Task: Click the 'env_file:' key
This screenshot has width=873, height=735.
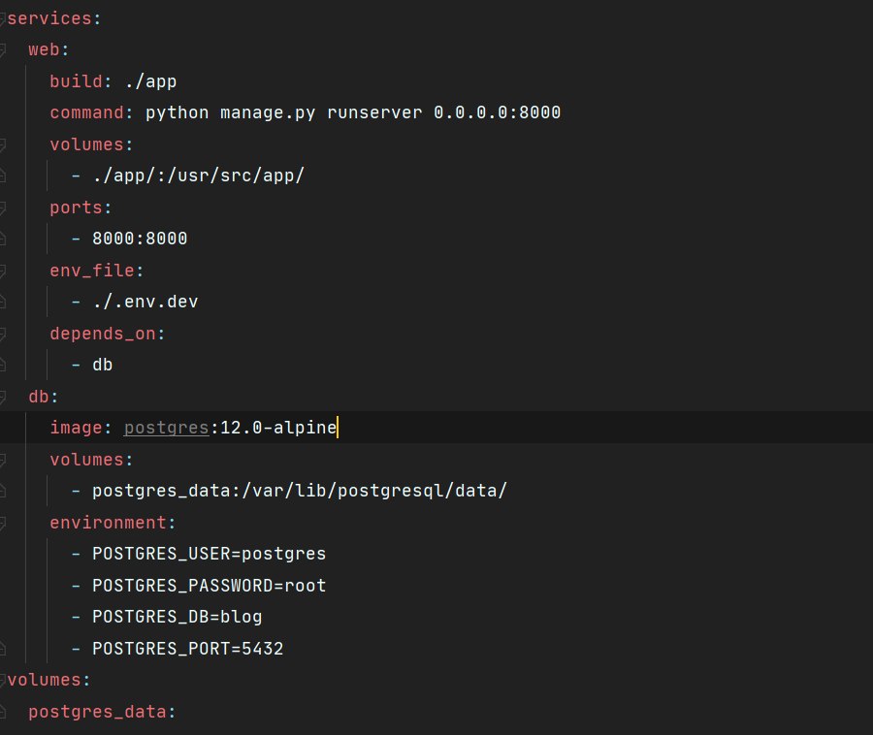Action: (97, 271)
